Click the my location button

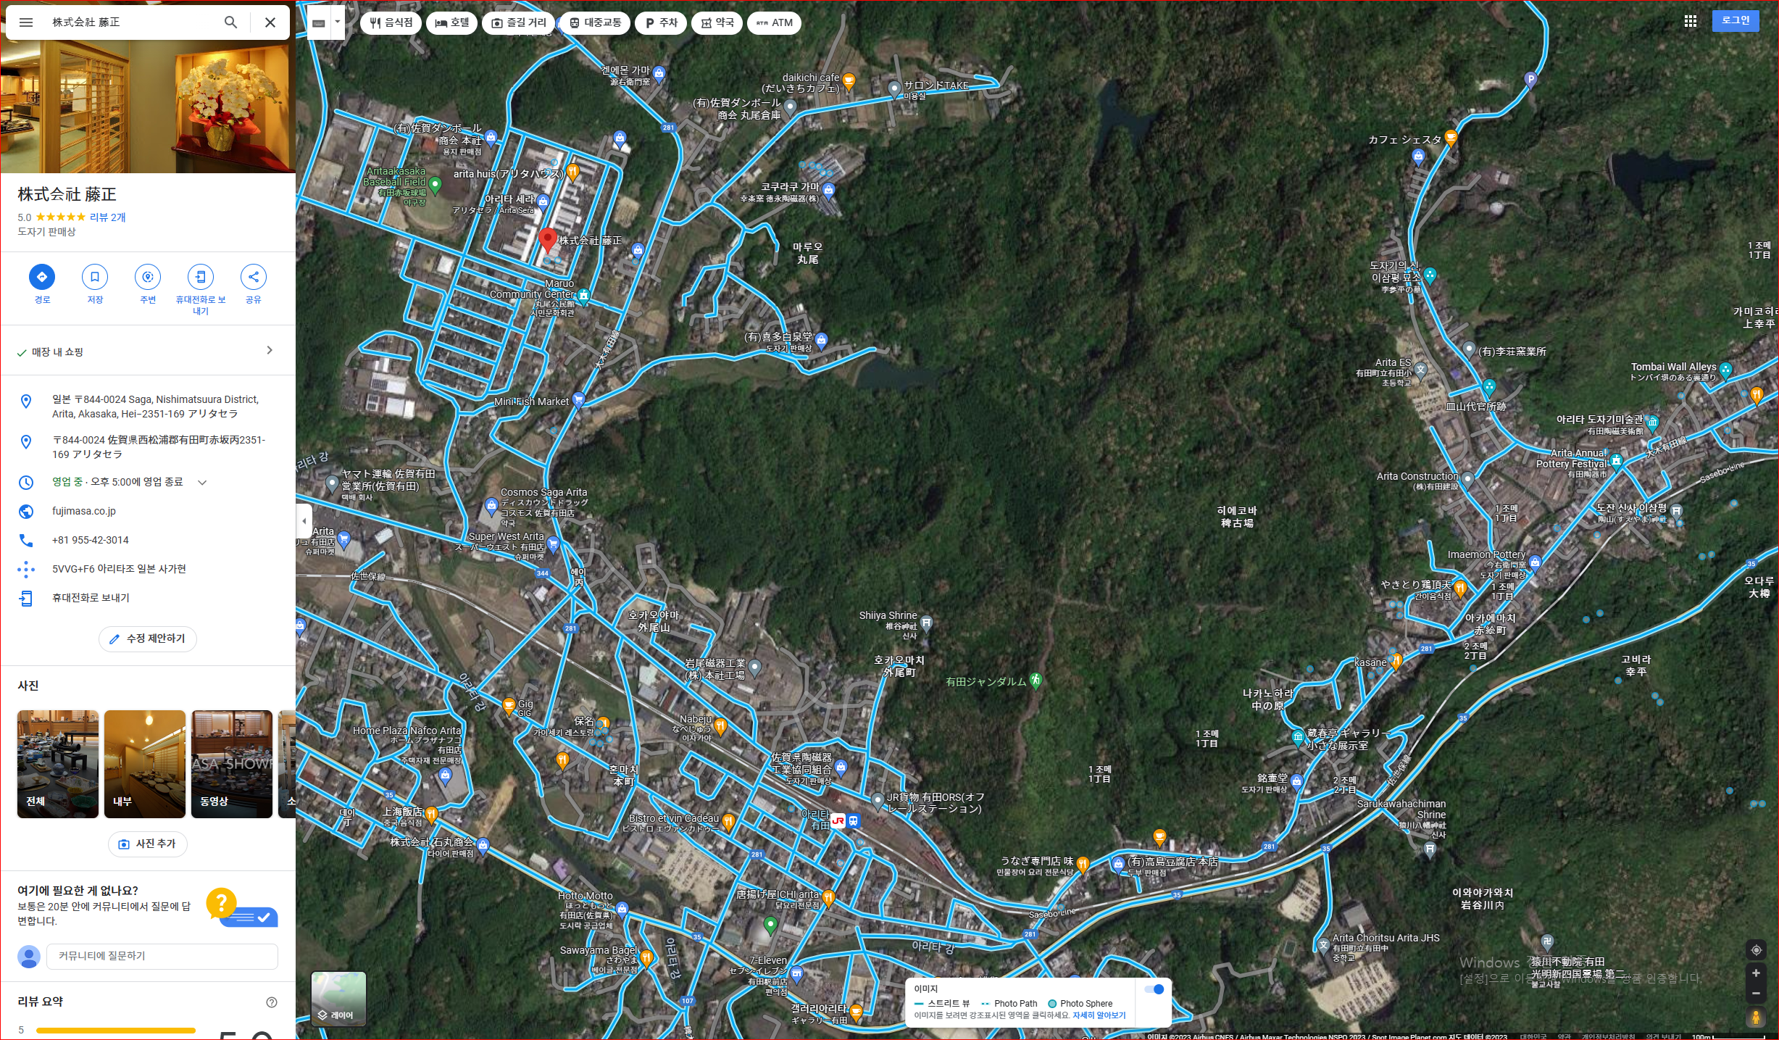pos(1756,950)
